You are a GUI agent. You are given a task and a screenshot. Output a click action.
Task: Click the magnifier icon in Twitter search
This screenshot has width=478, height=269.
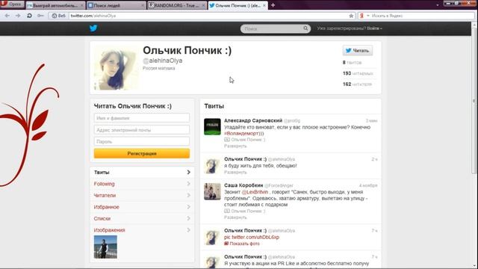click(x=305, y=28)
